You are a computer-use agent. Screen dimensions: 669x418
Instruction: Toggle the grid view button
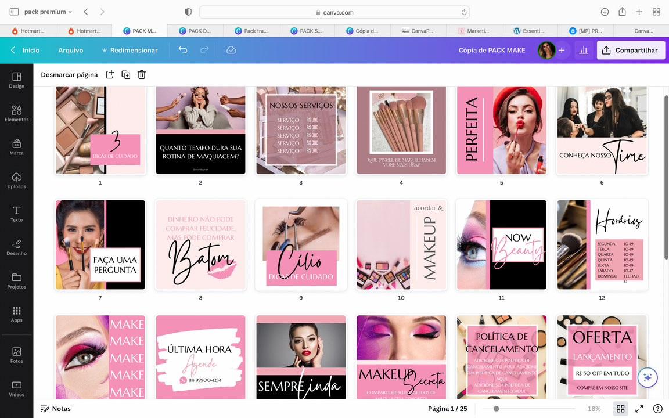[620, 409]
